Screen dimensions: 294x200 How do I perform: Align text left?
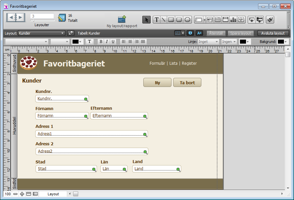pos(124,42)
